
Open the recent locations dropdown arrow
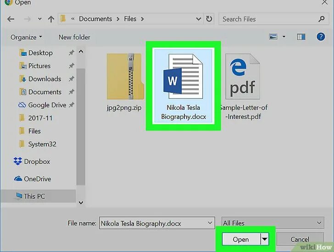coord(39,19)
